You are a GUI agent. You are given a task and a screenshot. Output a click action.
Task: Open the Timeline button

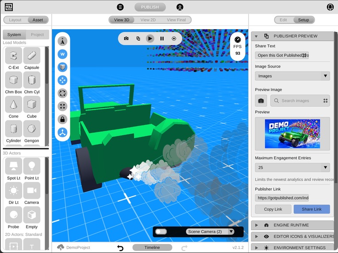pyautogui.click(x=152, y=248)
